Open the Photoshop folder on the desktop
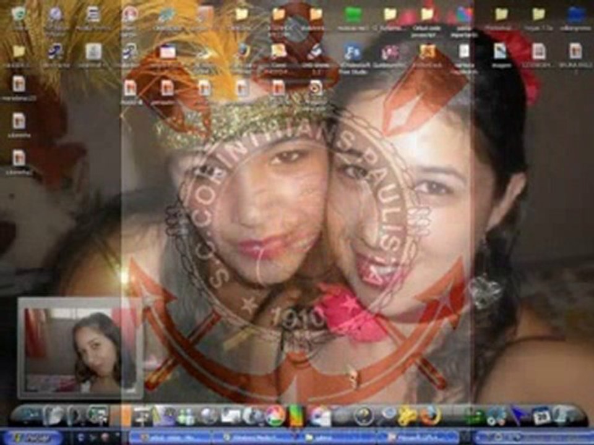 (x=501, y=18)
